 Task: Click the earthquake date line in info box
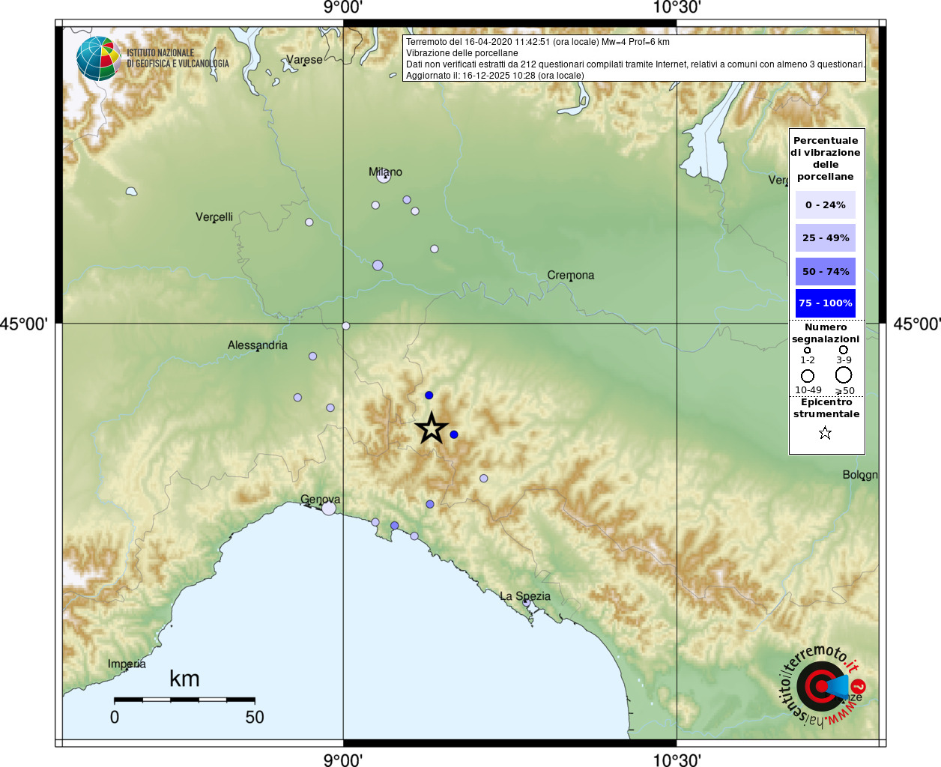pos(538,42)
